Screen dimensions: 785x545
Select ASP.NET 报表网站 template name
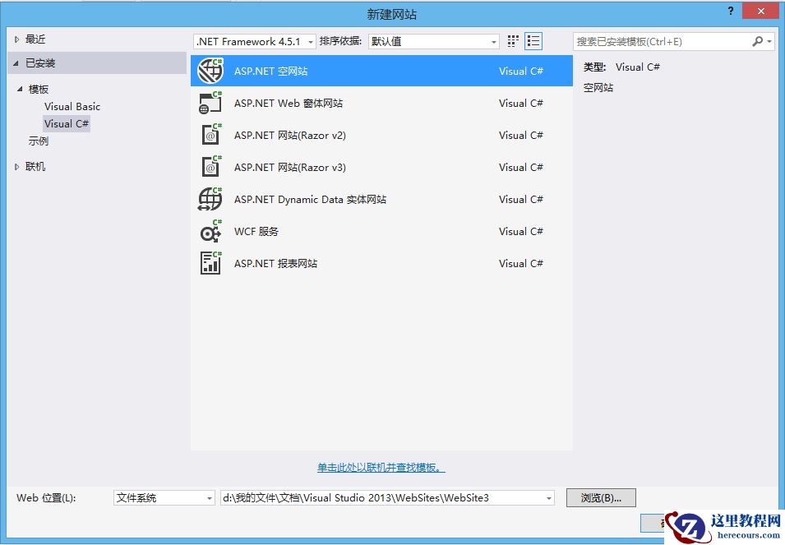(x=275, y=263)
